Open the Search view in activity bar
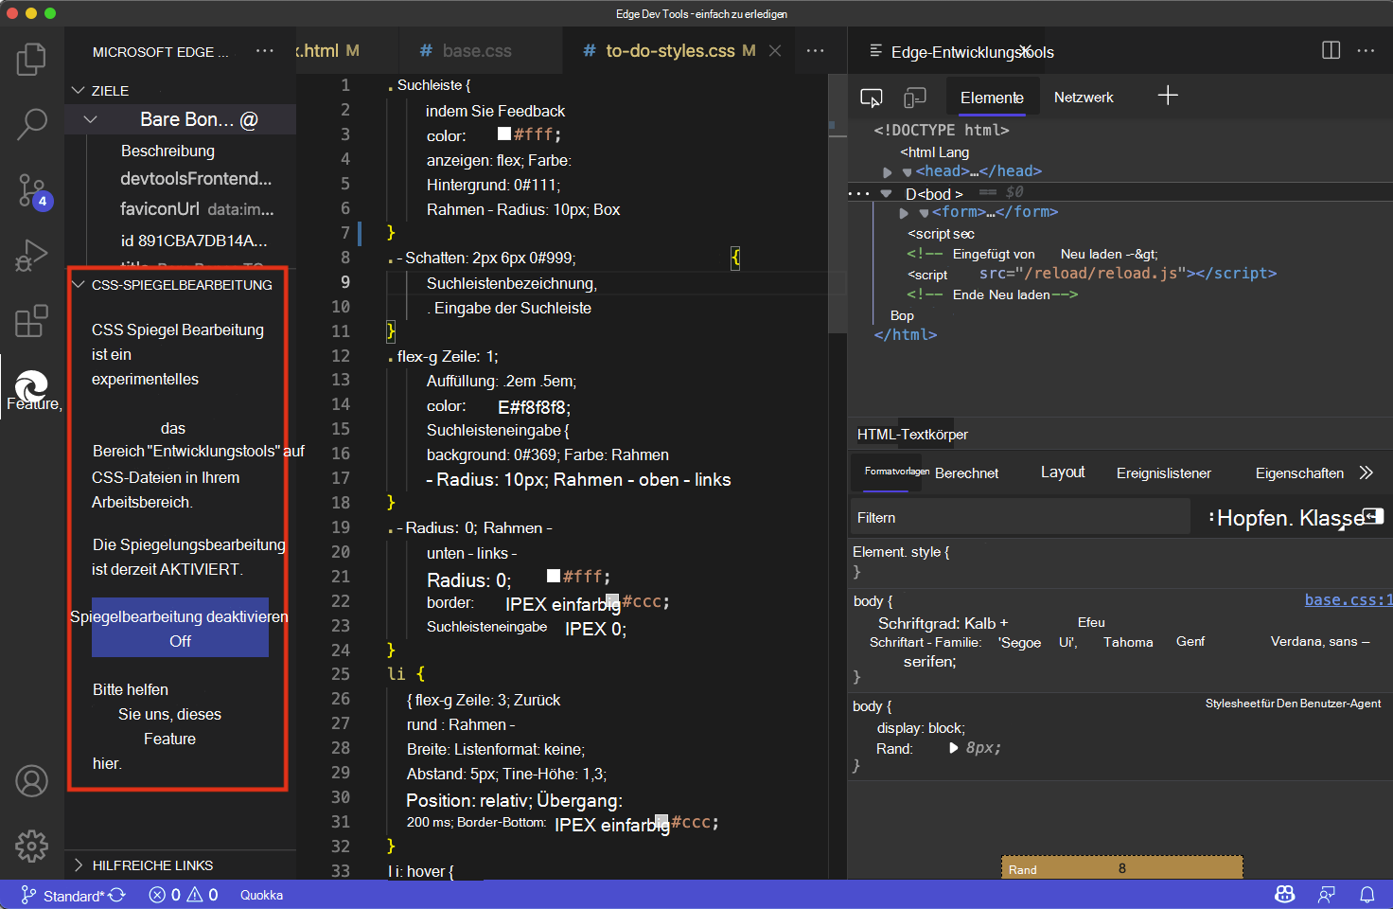This screenshot has height=909, width=1393. click(31, 123)
